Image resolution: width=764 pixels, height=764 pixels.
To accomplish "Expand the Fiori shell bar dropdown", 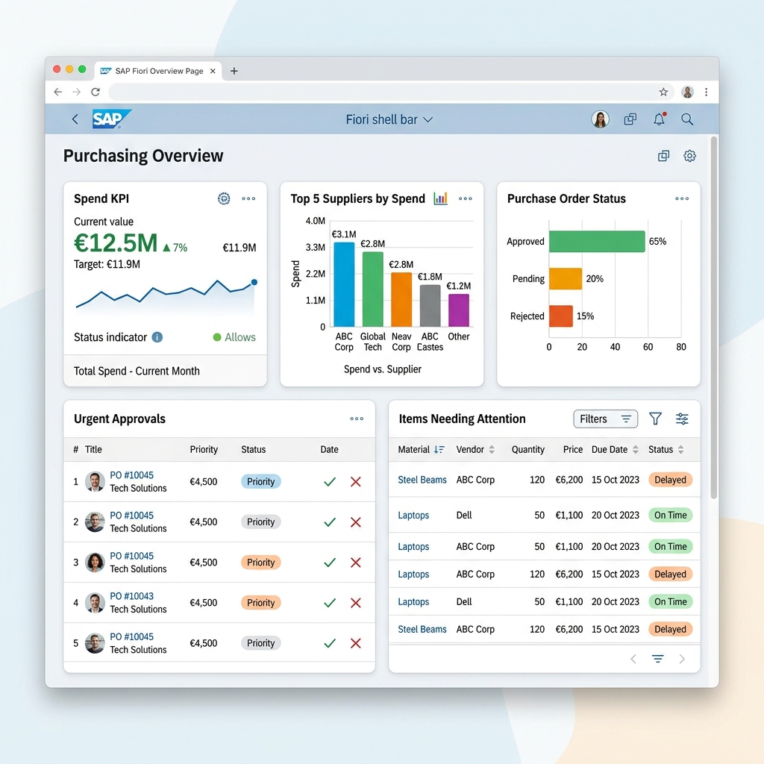I will tap(428, 119).
